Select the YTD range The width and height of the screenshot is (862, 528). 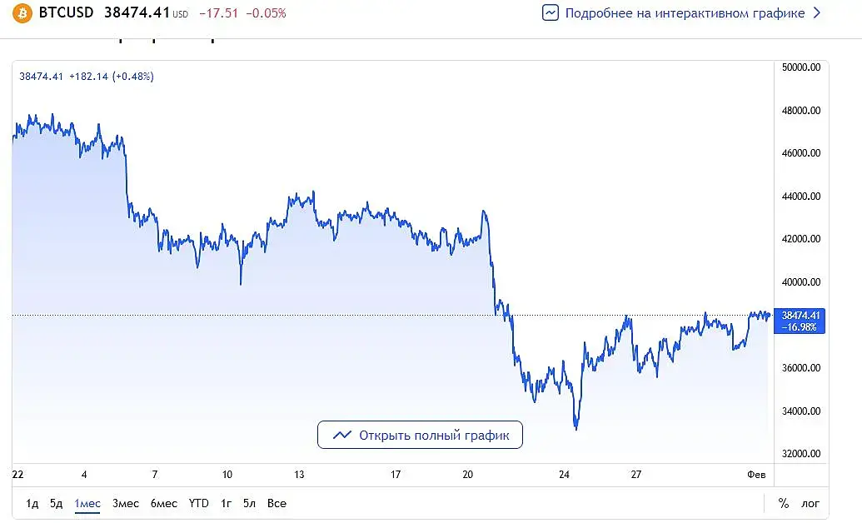(x=199, y=503)
